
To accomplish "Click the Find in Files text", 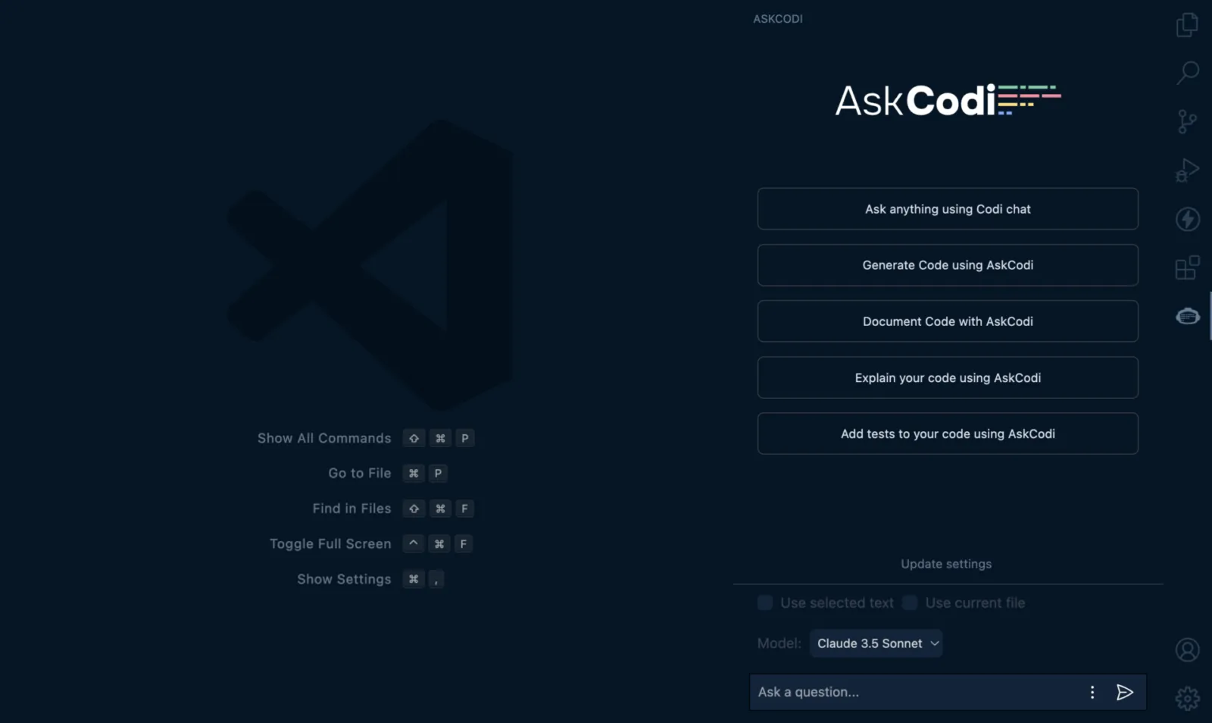I will [351, 509].
